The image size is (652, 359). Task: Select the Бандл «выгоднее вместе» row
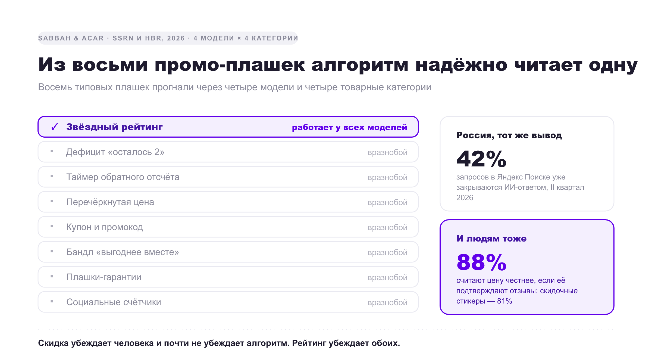coord(228,252)
